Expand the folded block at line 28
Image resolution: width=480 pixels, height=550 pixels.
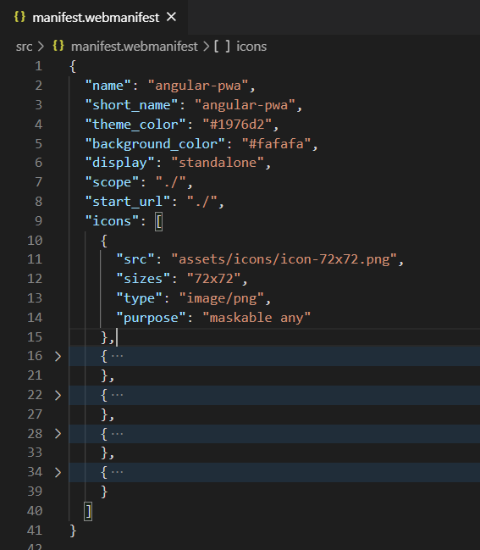click(58, 434)
